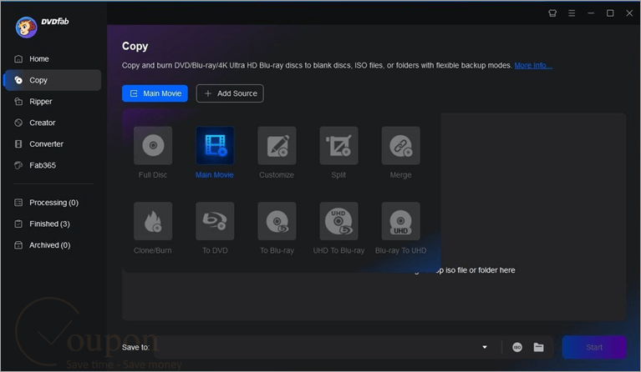This screenshot has width=641, height=372.
Task: Choose the Customize copy mode icon
Action: tap(277, 145)
